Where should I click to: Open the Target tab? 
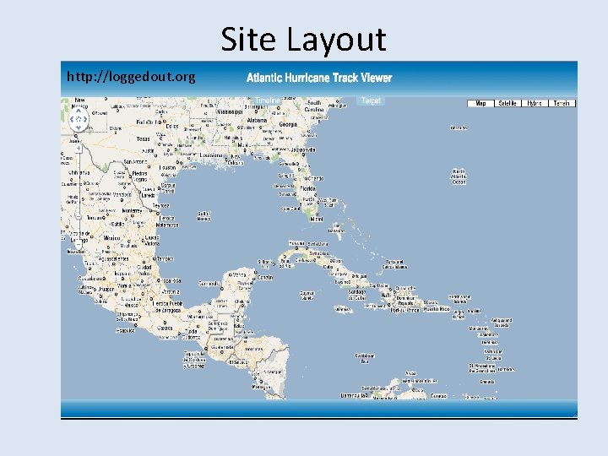(x=371, y=100)
